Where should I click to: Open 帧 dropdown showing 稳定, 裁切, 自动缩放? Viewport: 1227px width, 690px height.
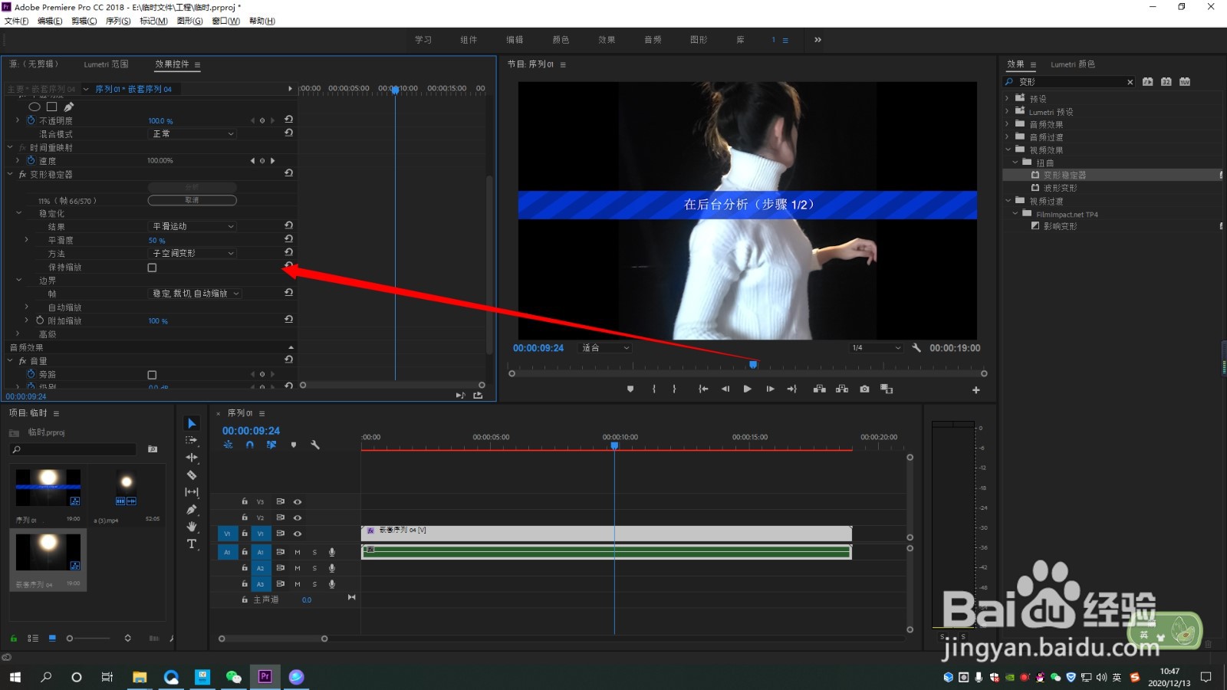pyautogui.click(x=195, y=294)
